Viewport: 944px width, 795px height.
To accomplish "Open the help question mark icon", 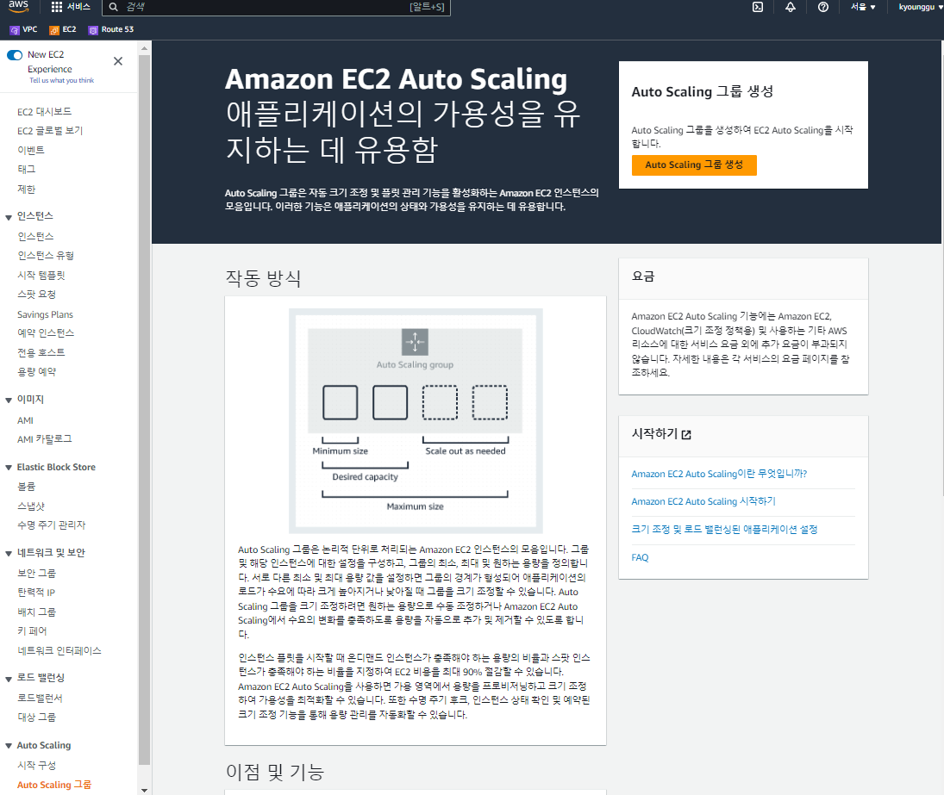I will pos(823,7).
